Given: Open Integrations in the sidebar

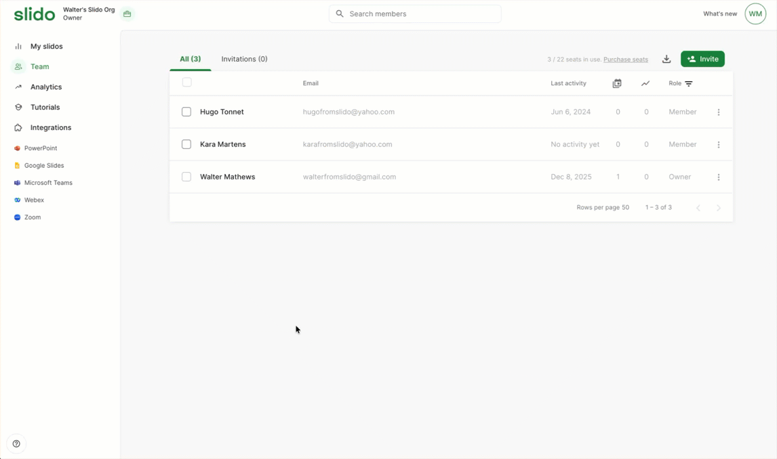Looking at the screenshot, I should click(51, 127).
